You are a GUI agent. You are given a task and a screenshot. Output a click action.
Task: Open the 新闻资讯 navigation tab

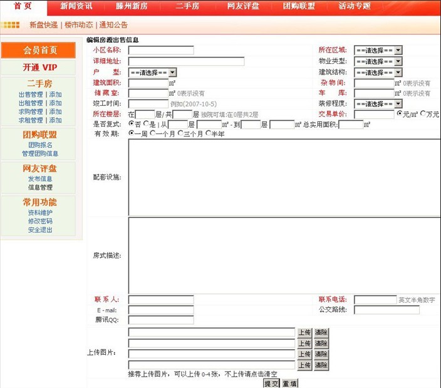pos(76,6)
